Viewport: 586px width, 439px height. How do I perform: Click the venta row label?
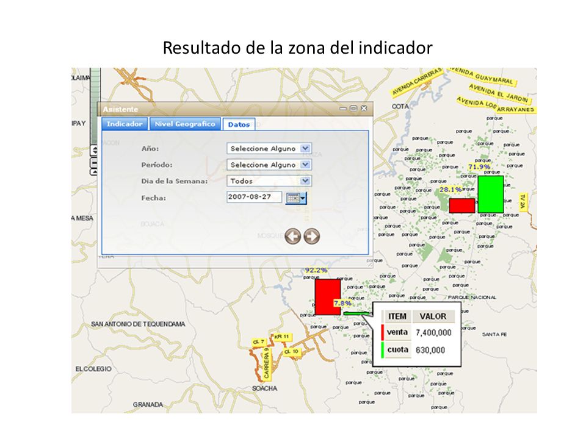(397, 332)
